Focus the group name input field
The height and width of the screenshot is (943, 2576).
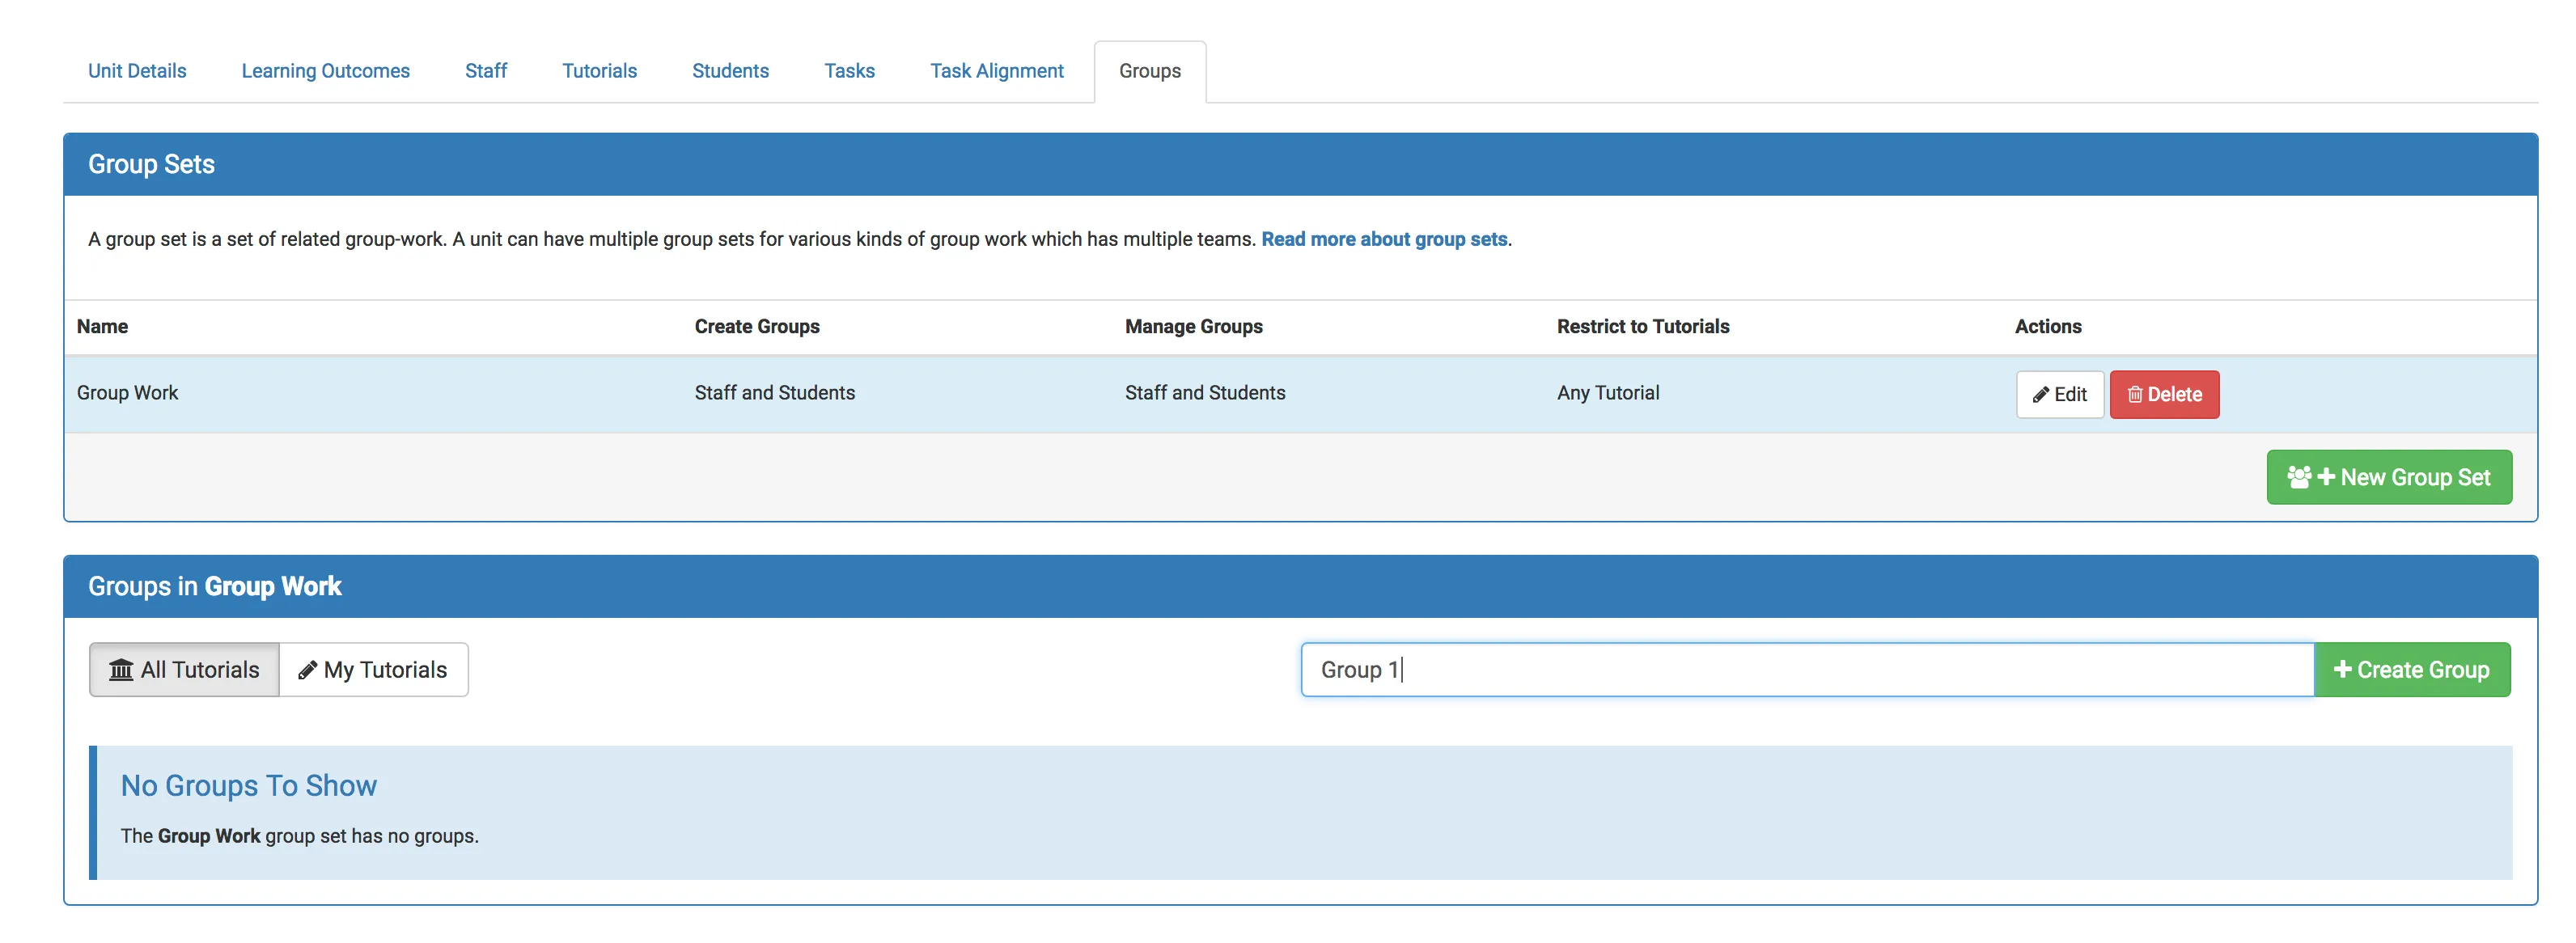[1806, 670]
